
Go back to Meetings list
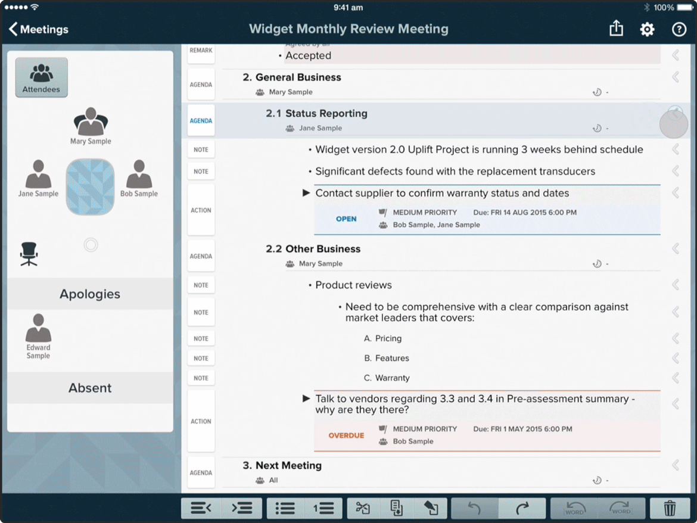(39, 29)
